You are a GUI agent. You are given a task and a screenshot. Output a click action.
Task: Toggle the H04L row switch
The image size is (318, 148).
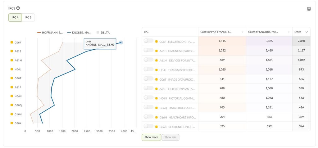pos(148,69)
